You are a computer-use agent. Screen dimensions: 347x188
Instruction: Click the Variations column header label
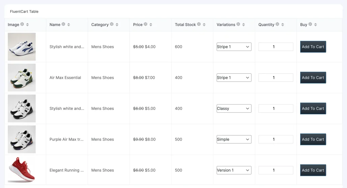[x=226, y=25]
